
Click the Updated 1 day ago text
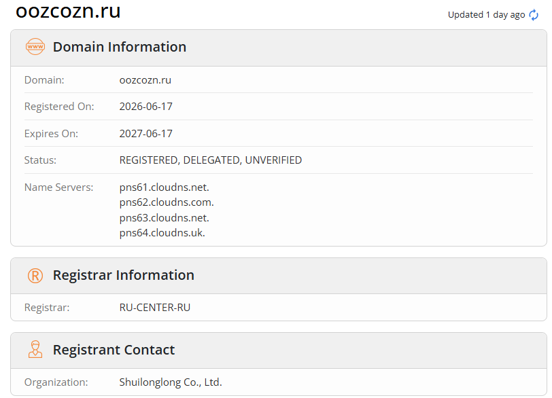(486, 15)
